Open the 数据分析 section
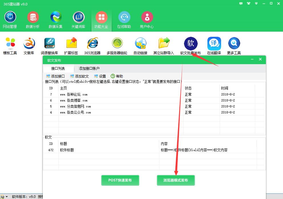 click(33, 20)
